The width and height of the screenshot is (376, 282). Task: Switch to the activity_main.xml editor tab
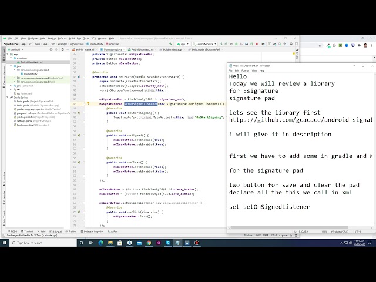(x=85, y=49)
